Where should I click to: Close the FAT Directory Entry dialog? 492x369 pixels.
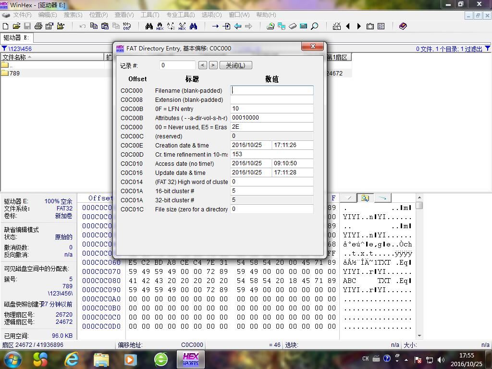[x=312, y=46]
